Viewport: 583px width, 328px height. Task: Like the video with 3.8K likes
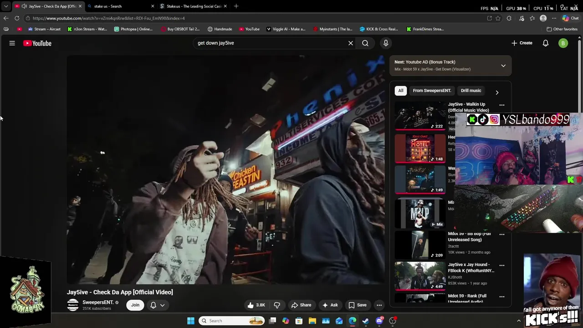pyautogui.click(x=256, y=305)
